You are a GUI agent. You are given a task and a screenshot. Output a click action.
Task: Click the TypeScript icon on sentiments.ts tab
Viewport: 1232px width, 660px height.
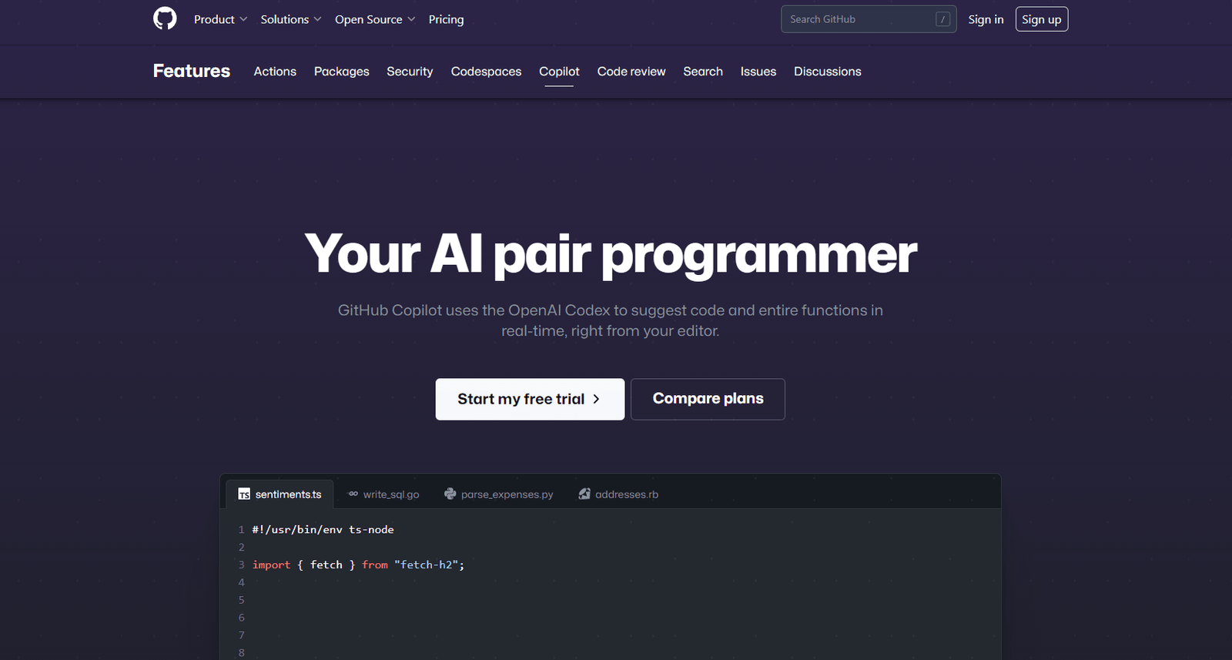tap(244, 494)
